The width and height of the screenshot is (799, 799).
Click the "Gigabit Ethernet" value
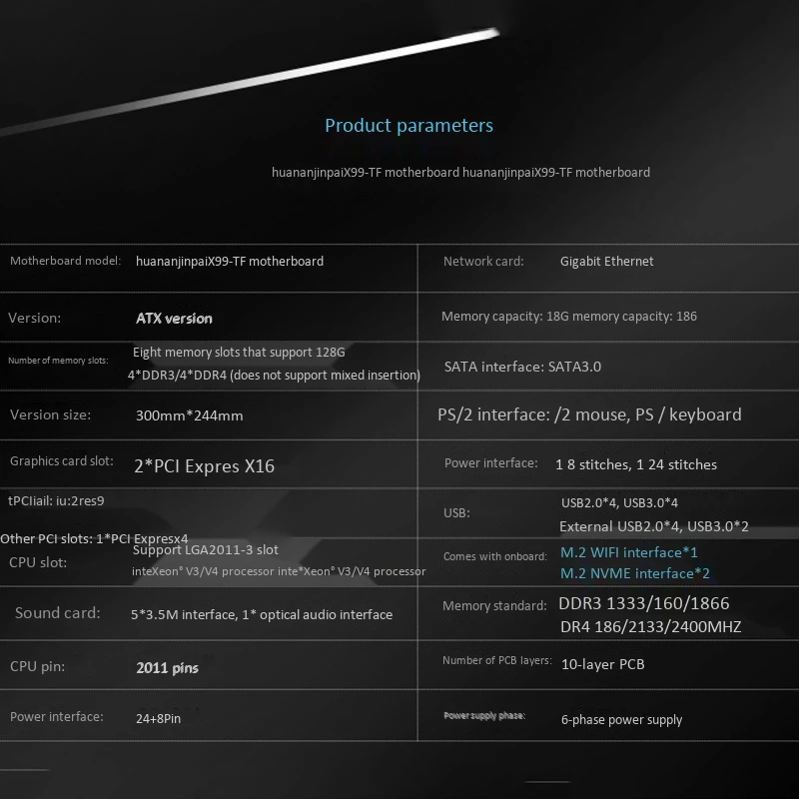[x=606, y=262]
